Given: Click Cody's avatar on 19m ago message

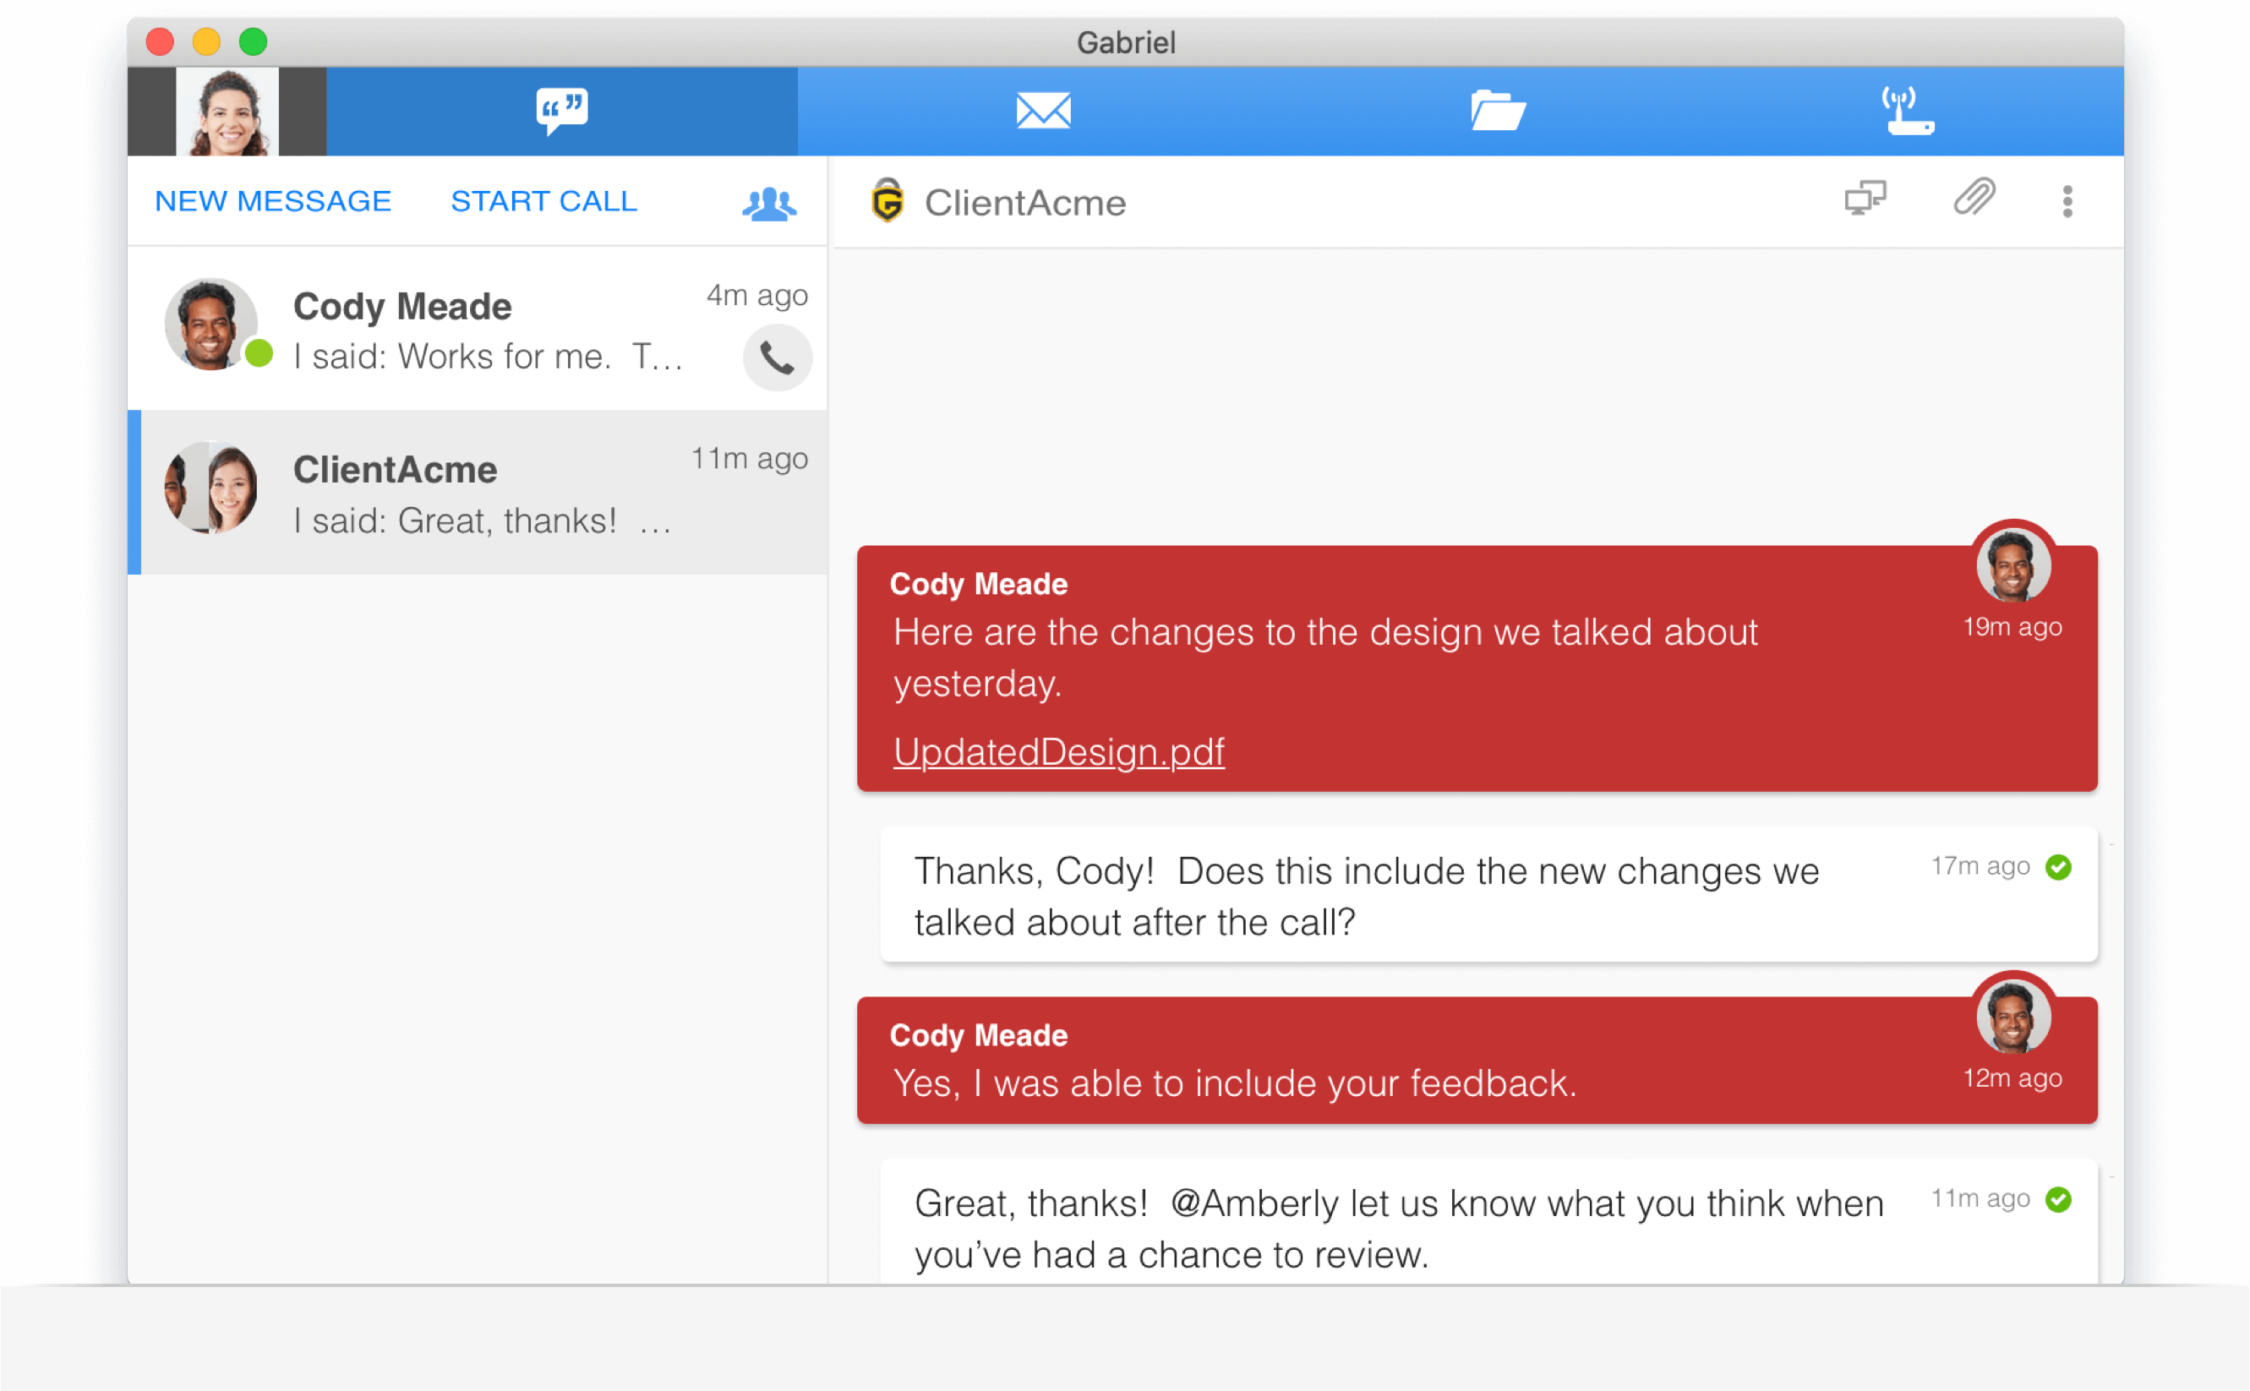Looking at the screenshot, I should point(2013,565).
